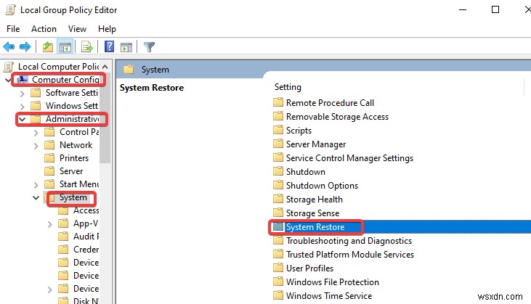Viewport: 531px width, 304px height.
Task: Click the Setting column header
Action: (288, 87)
